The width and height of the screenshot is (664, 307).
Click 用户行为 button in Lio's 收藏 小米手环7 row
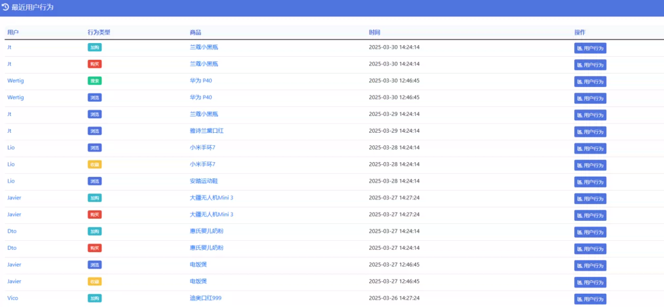click(x=590, y=165)
